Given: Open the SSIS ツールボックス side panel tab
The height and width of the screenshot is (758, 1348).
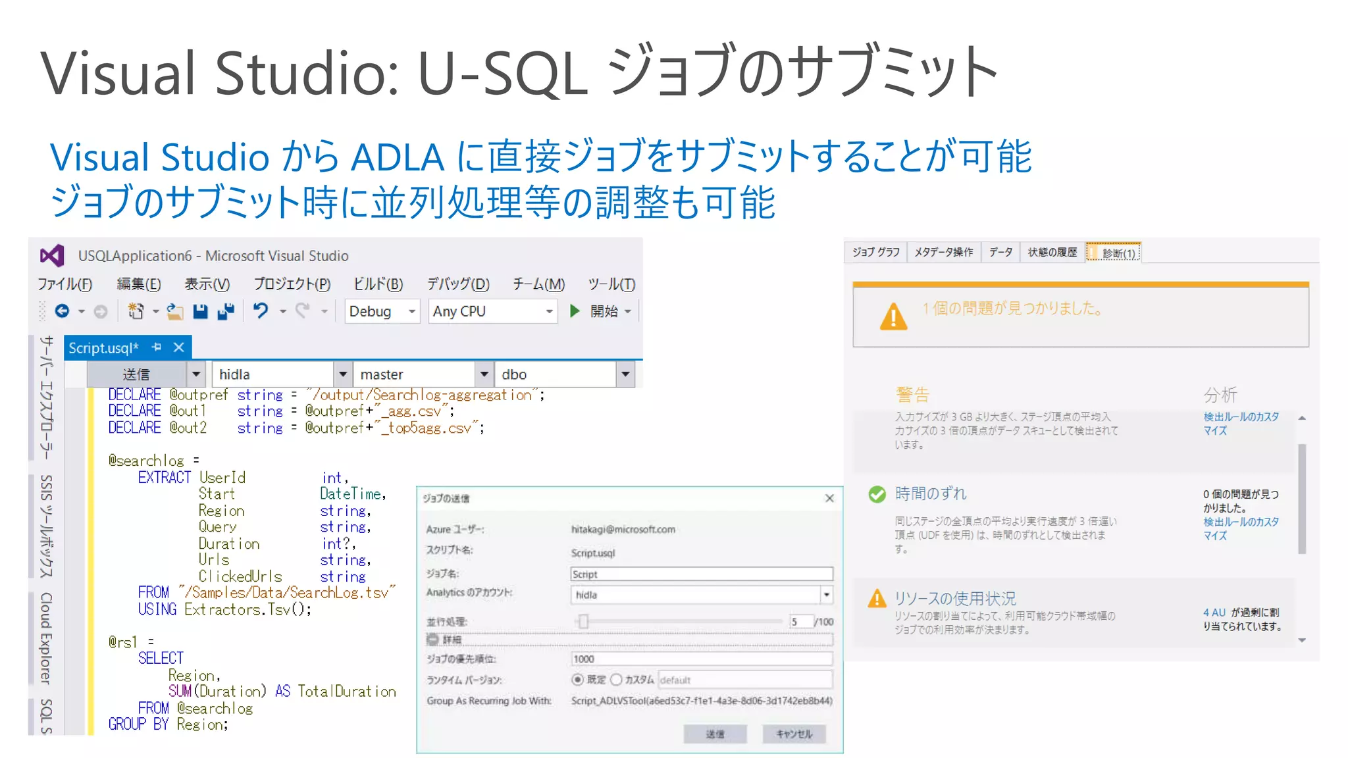Looking at the screenshot, I should pos(45,526).
